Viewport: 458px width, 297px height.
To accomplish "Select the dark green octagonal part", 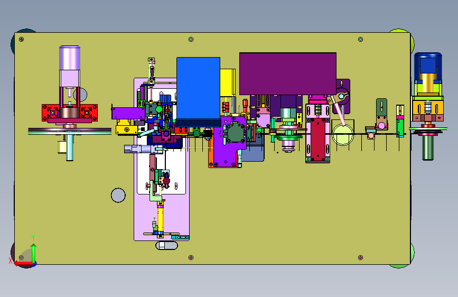I will 236,133.
